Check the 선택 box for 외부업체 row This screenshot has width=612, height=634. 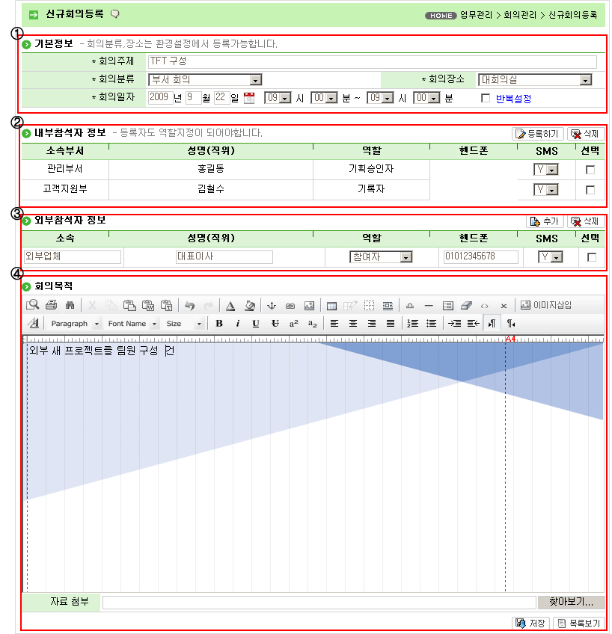(x=591, y=257)
